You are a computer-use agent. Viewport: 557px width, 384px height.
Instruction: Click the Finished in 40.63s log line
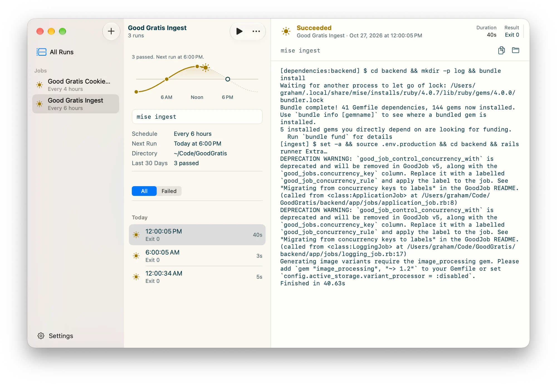pyautogui.click(x=312, y=283)
